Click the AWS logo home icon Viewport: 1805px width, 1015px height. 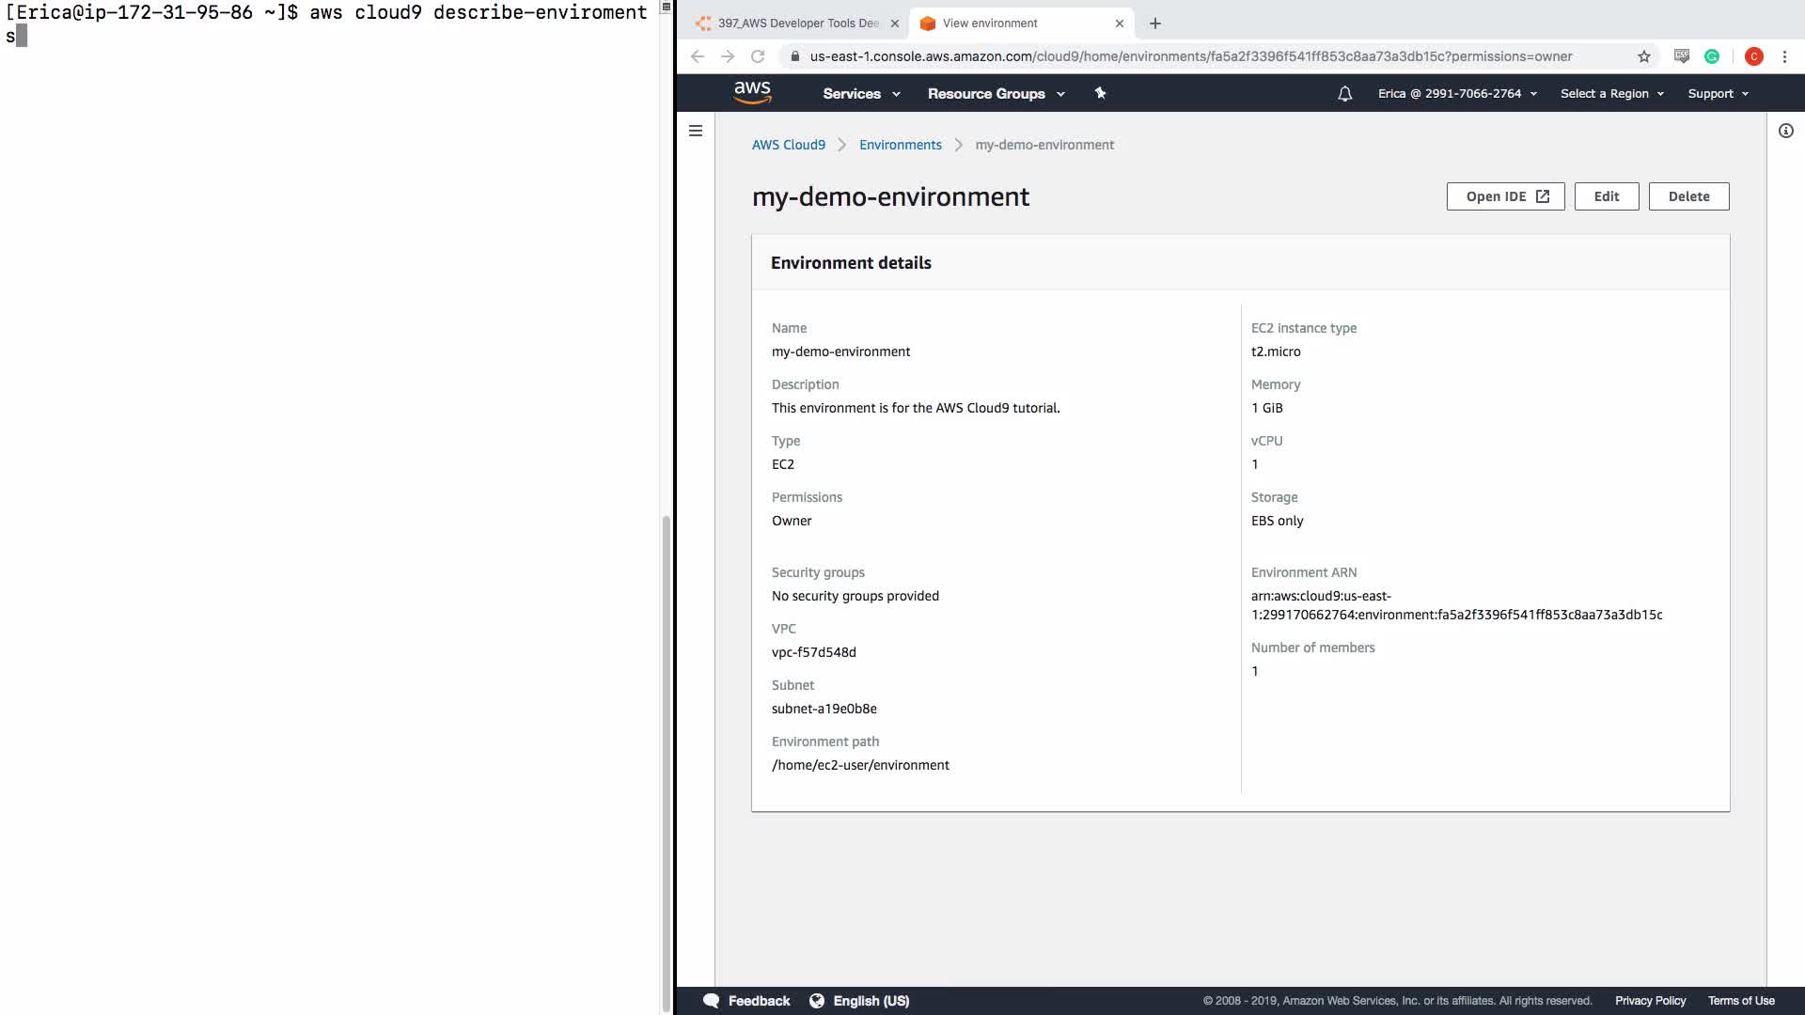click(x=752, y=92)
